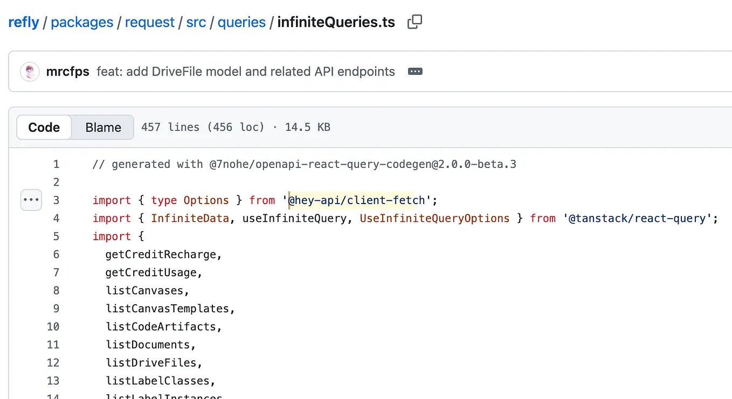The image size is (732, 399).
Task: Select line number 12 in gutter
Action: click(x=53, y=363)
